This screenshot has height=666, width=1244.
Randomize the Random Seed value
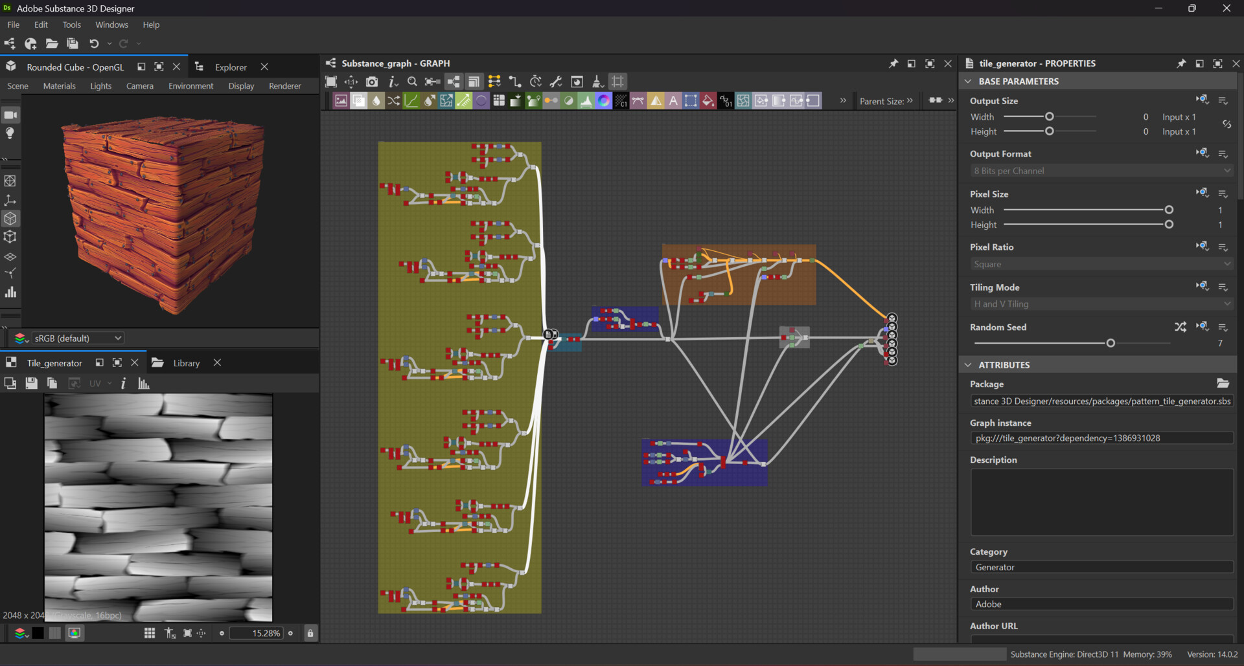click(1181, 327)
